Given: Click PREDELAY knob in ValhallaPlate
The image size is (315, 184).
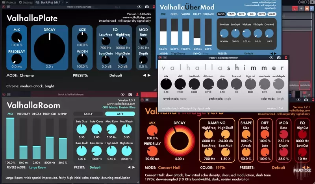Looking at the screenshot, I should (17, 59).
